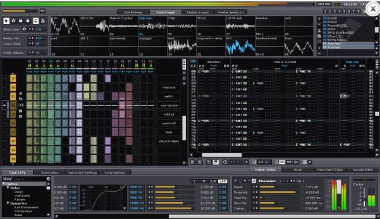Click the save-disk icon in pattern toolbar
The height and width of the screenshot is (219, 380).
pyautogui.click(x=216, y=162)
